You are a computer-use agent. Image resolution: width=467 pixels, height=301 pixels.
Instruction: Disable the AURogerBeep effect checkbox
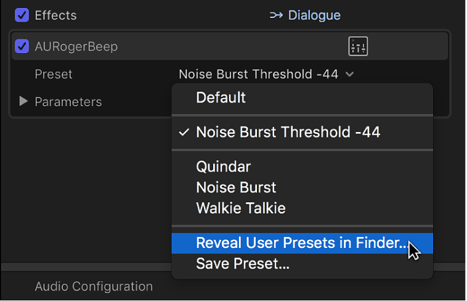(22, 46)
